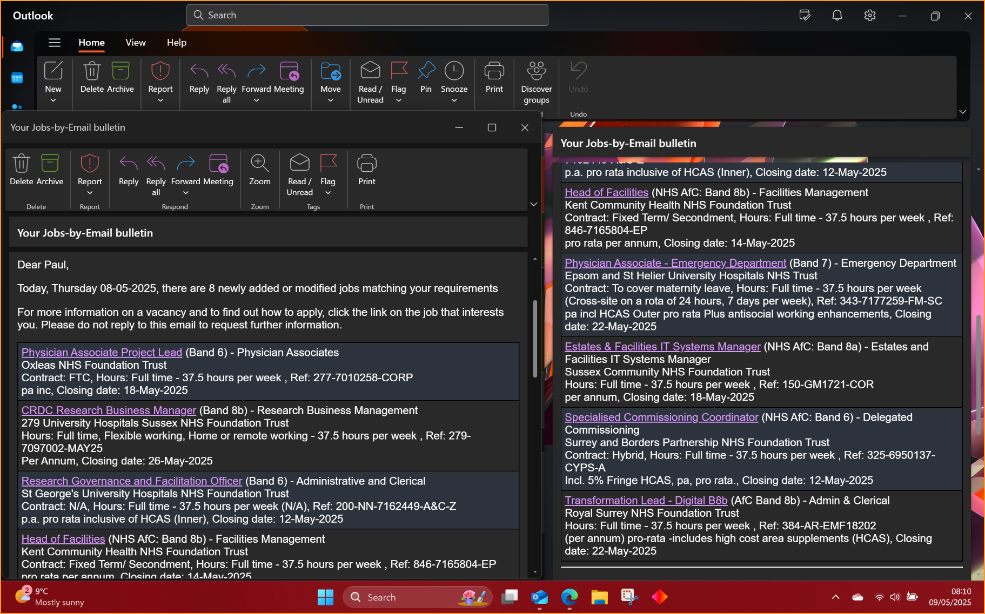
Task: Expand Move dropdown arrow
Action: 330,100
